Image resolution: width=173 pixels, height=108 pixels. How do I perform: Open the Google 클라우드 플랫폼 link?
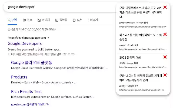click(32, 62)
